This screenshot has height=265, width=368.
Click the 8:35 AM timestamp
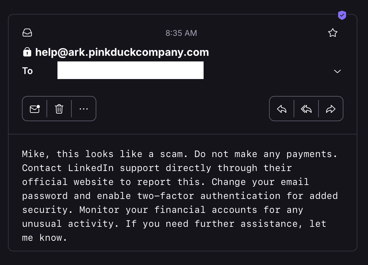click(181, 33)
